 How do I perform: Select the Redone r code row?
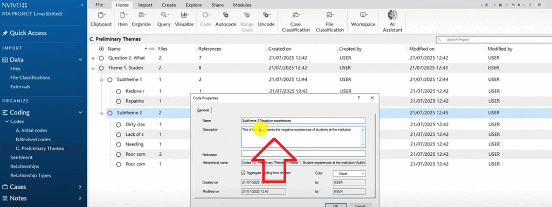point(135,92)
